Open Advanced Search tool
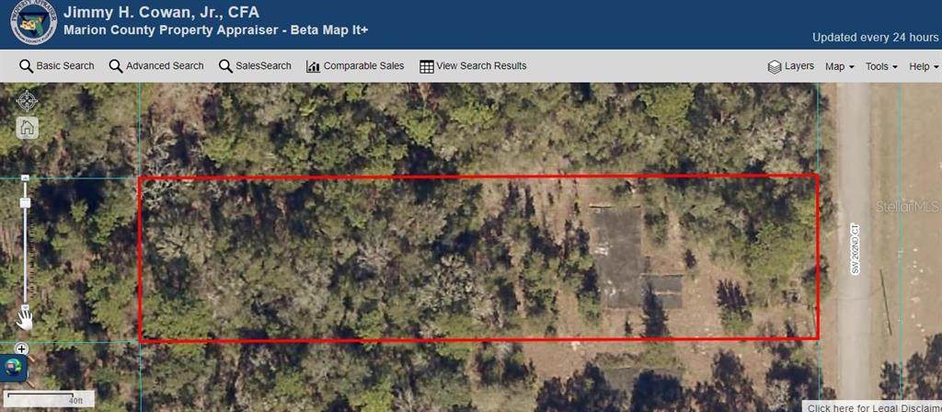The height and width of the screenshot is (412, 942). click(x=156, y=66)
